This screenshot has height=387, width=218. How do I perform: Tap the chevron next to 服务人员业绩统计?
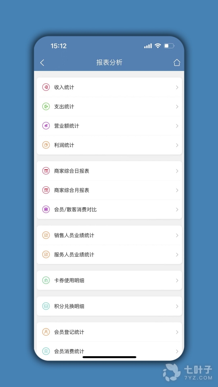(177, 255)
